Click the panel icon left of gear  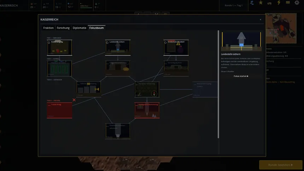click(x=288, y=3)
